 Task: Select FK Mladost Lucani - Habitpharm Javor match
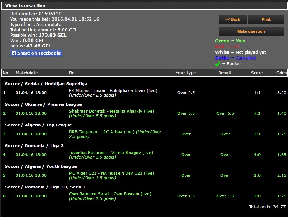coord(113,91)
